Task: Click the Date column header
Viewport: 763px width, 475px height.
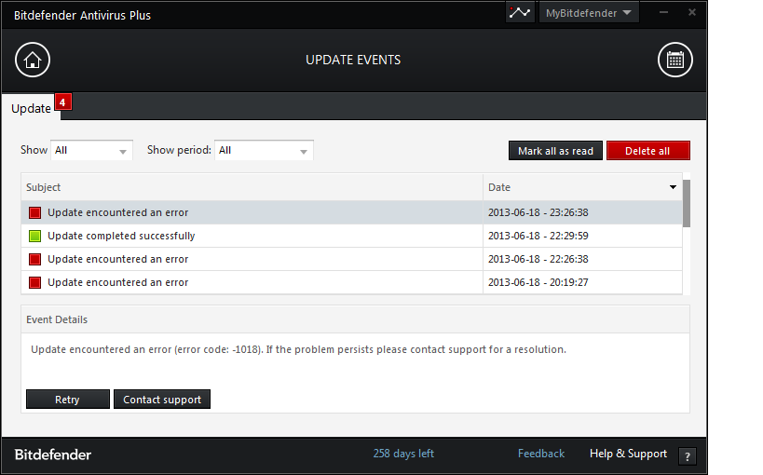Action: coord(582,187)
